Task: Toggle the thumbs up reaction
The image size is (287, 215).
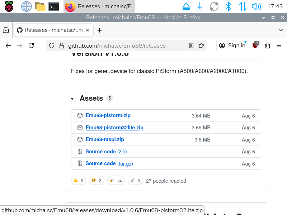Action: tap(78, 181)
